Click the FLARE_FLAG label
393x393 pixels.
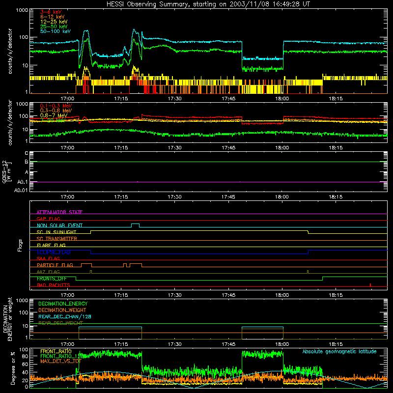click(51, 245)
